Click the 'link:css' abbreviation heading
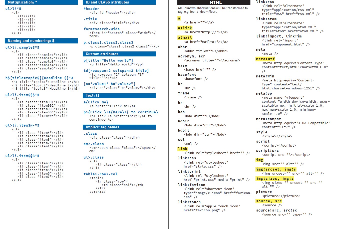The height and width of the screenshot is (229, 337). (187, 158)
